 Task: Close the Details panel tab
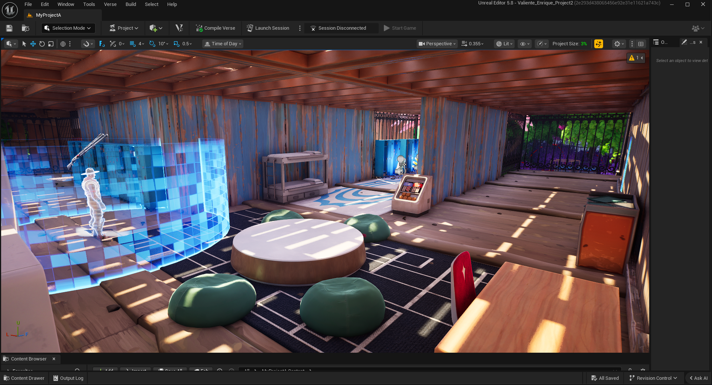pos(701,42)
